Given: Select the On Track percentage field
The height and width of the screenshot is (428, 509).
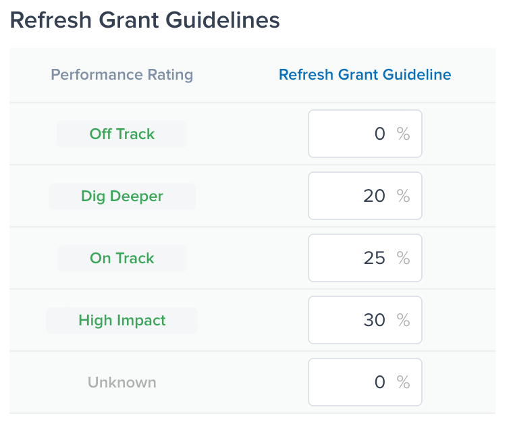Looking at the screenshot, I should coord(365,258).
